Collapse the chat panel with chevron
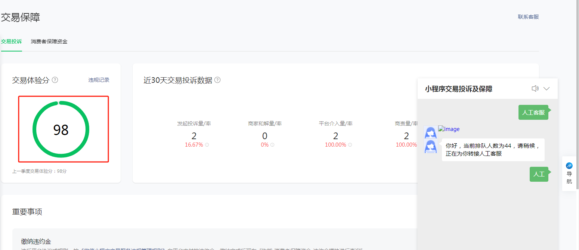 click(x=547, y=89)
